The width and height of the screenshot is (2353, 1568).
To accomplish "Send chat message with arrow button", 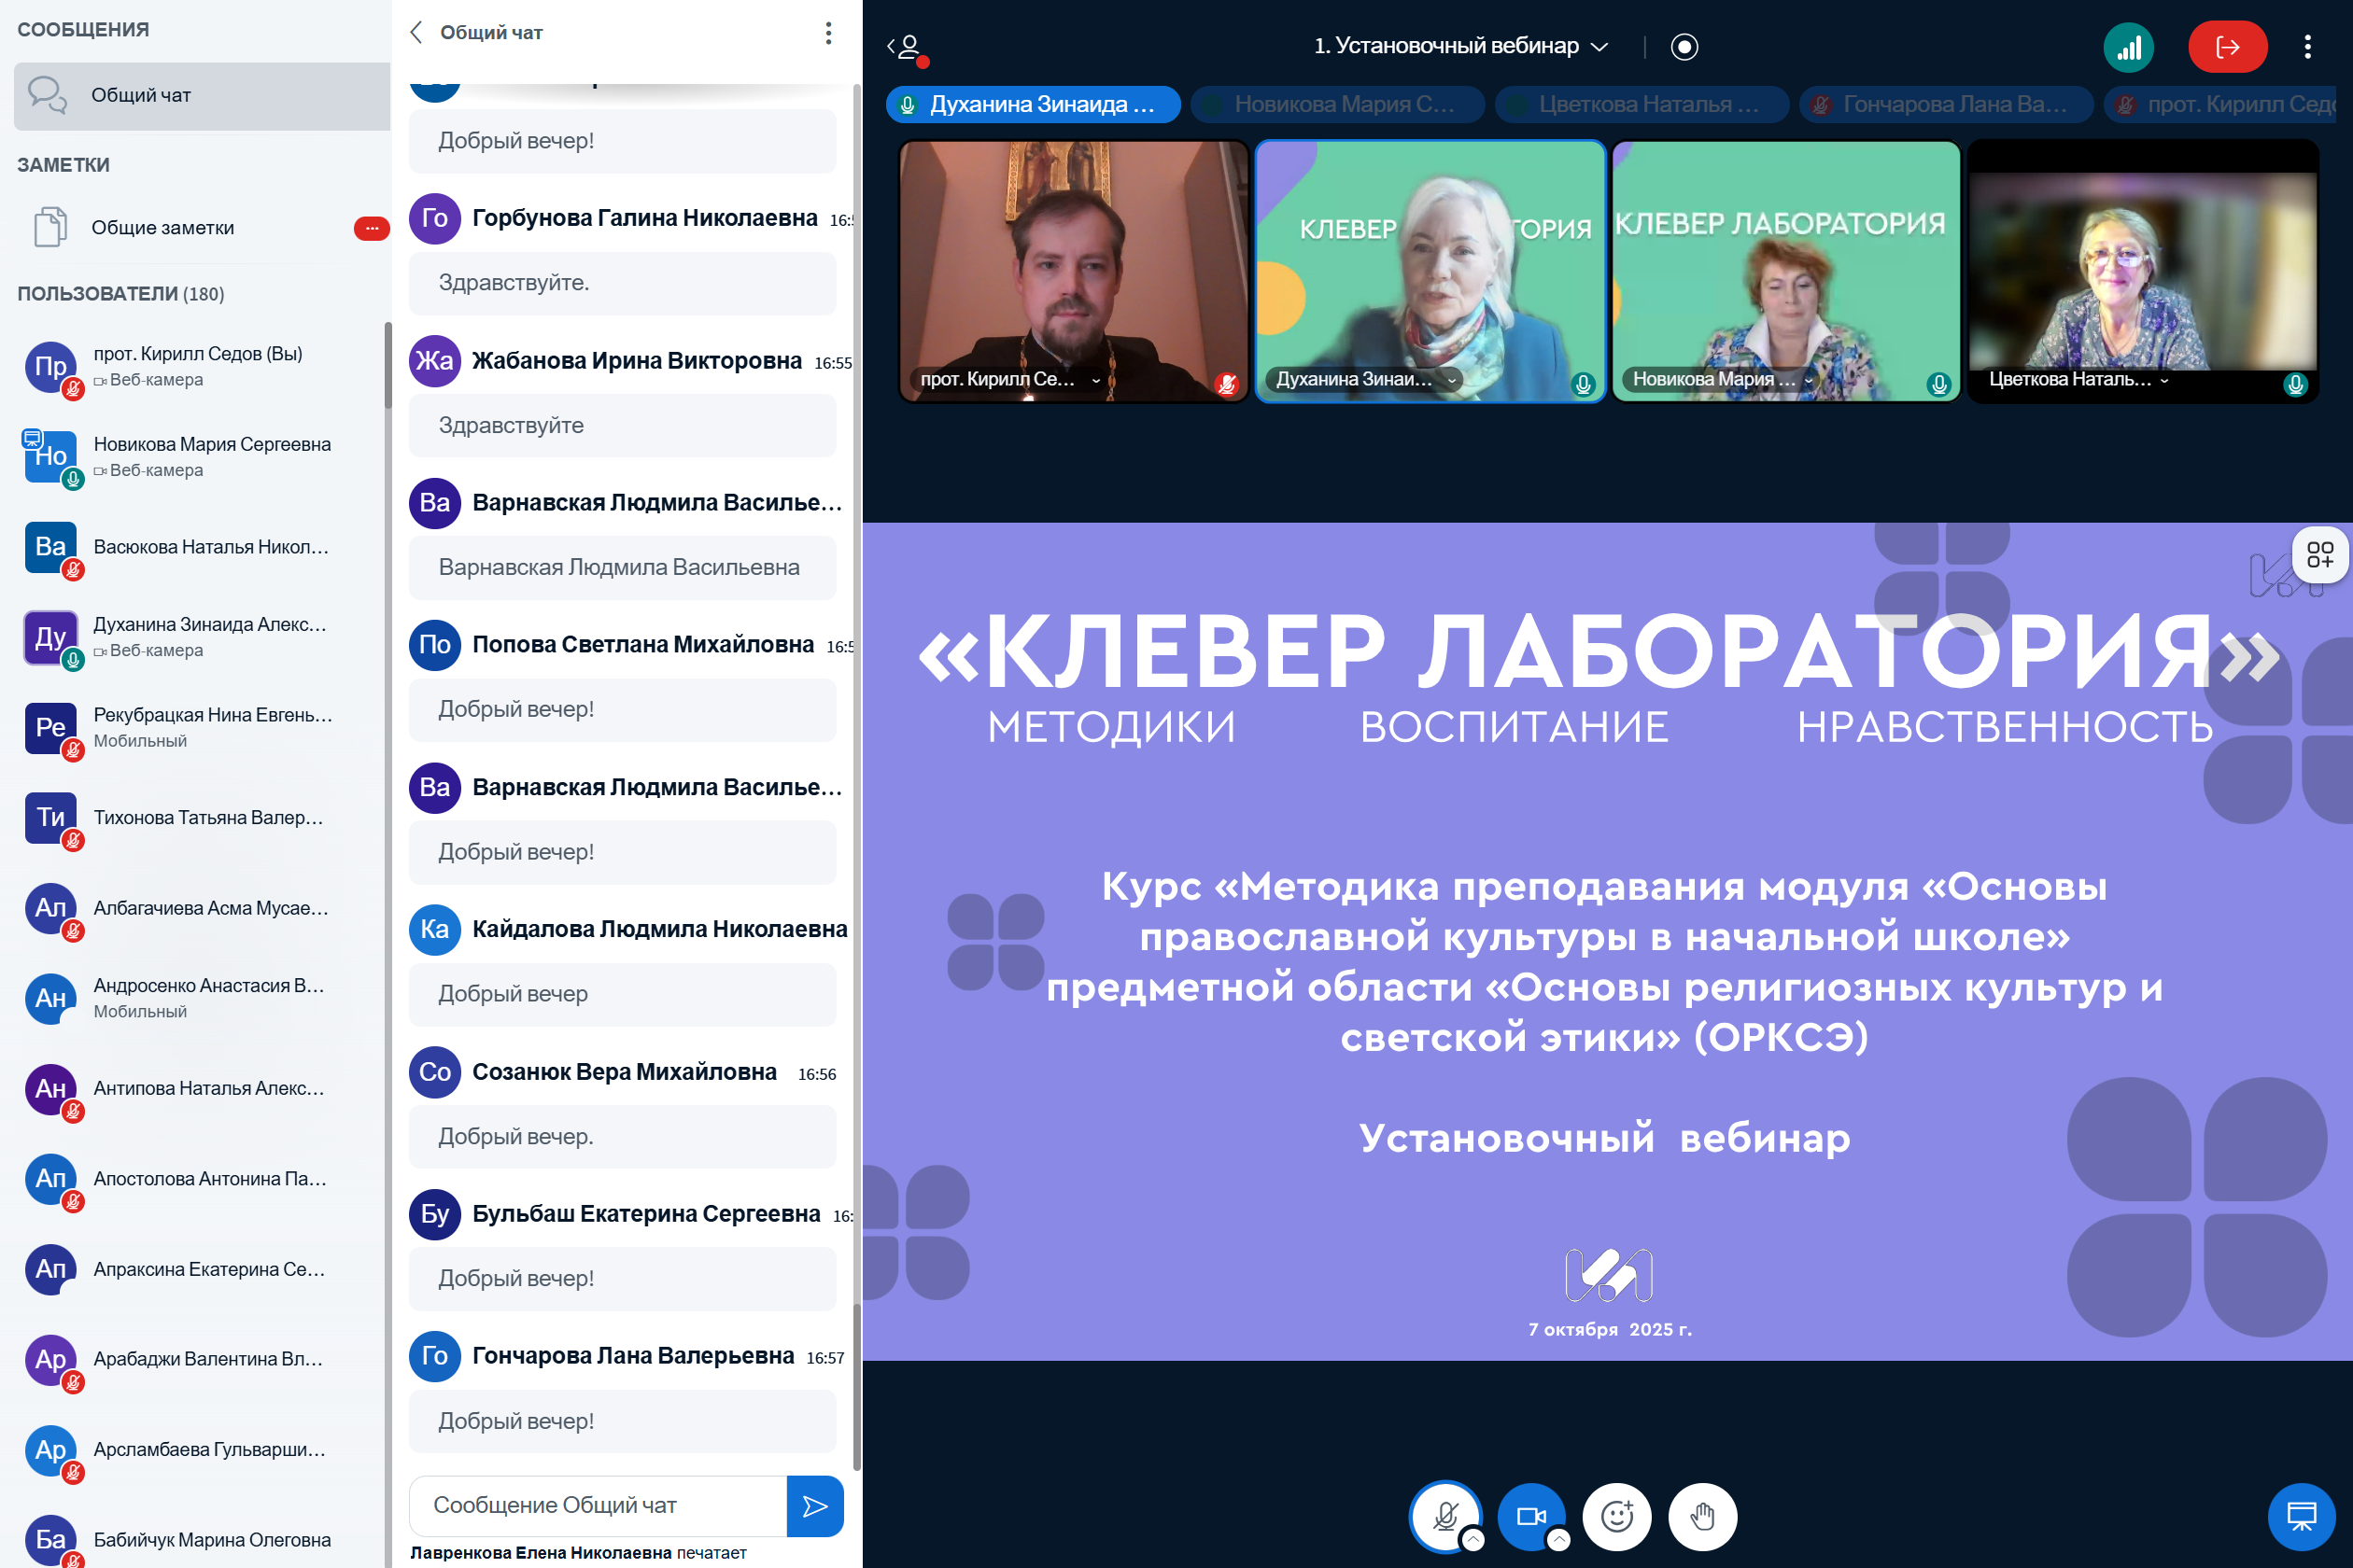I will [814, 1505].
